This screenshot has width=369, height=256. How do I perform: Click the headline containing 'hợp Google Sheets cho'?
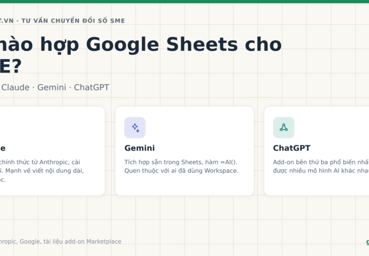(x=141, y=55)
